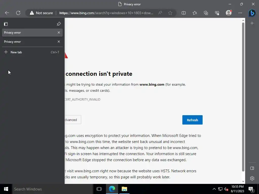Viewport: 259px width, 194px height.
Task: Open a New tab from the pane
Action: (x=32, y=52)
